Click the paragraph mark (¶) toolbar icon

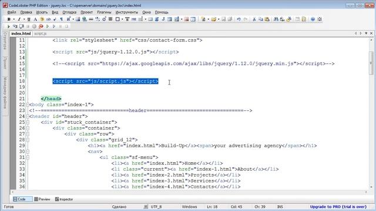coord(61,19)
